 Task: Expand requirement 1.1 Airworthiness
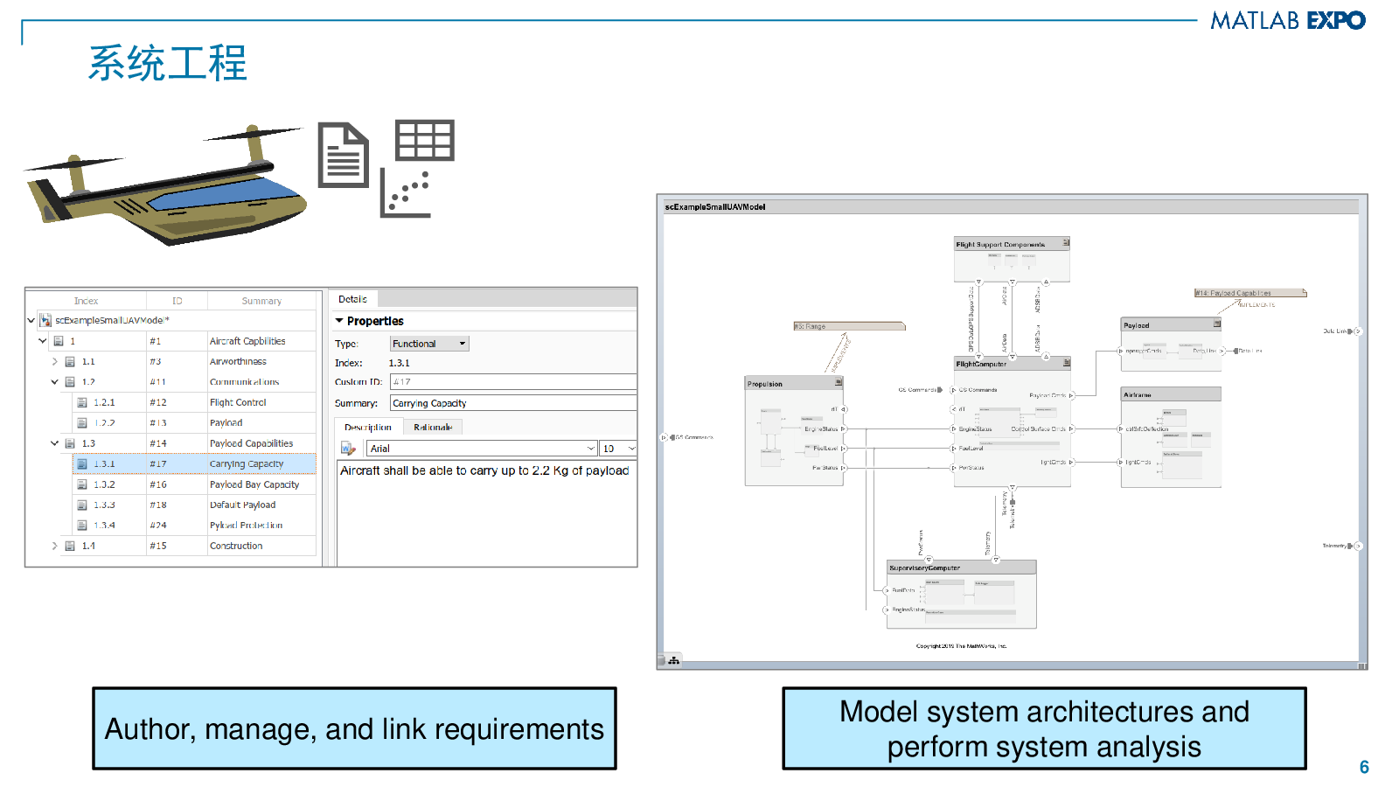click(54, 361)
